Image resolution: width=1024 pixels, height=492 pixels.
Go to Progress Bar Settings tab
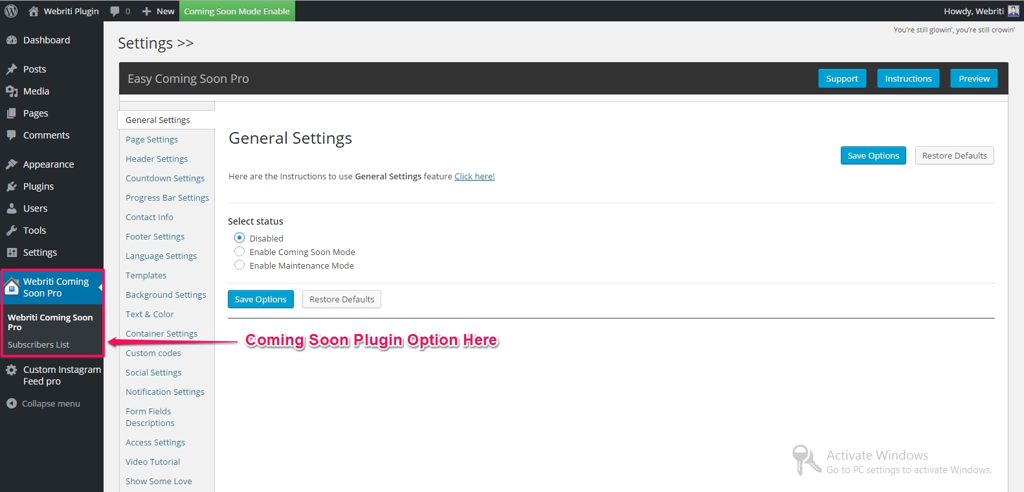(167, 197)
